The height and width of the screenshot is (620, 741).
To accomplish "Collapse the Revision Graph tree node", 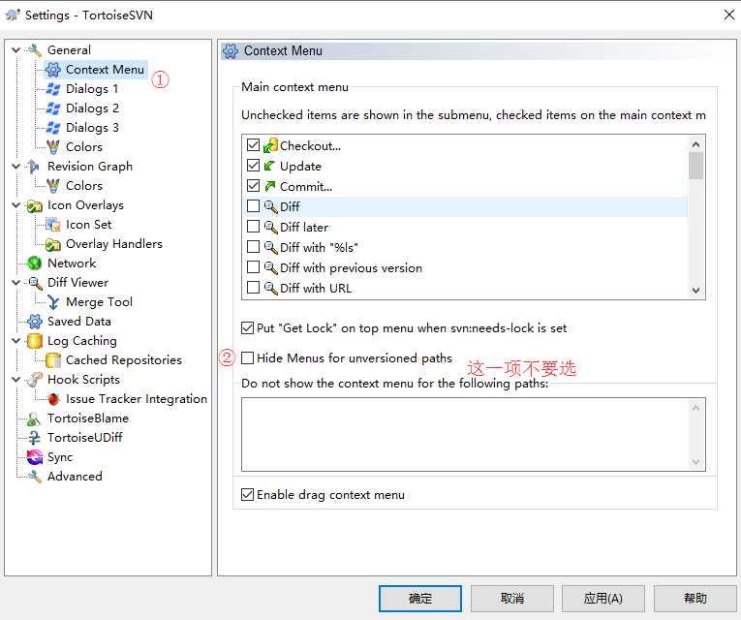I will 16,167.
